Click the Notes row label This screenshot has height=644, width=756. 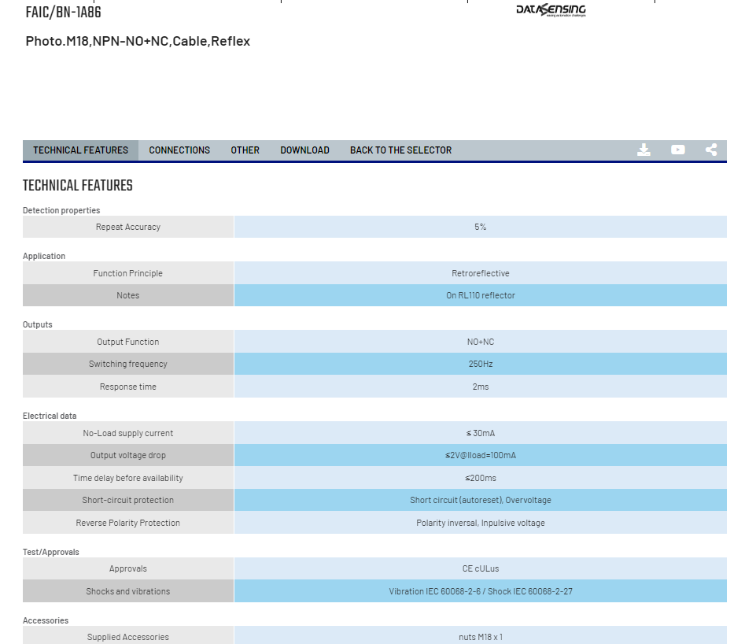[127, 295]
